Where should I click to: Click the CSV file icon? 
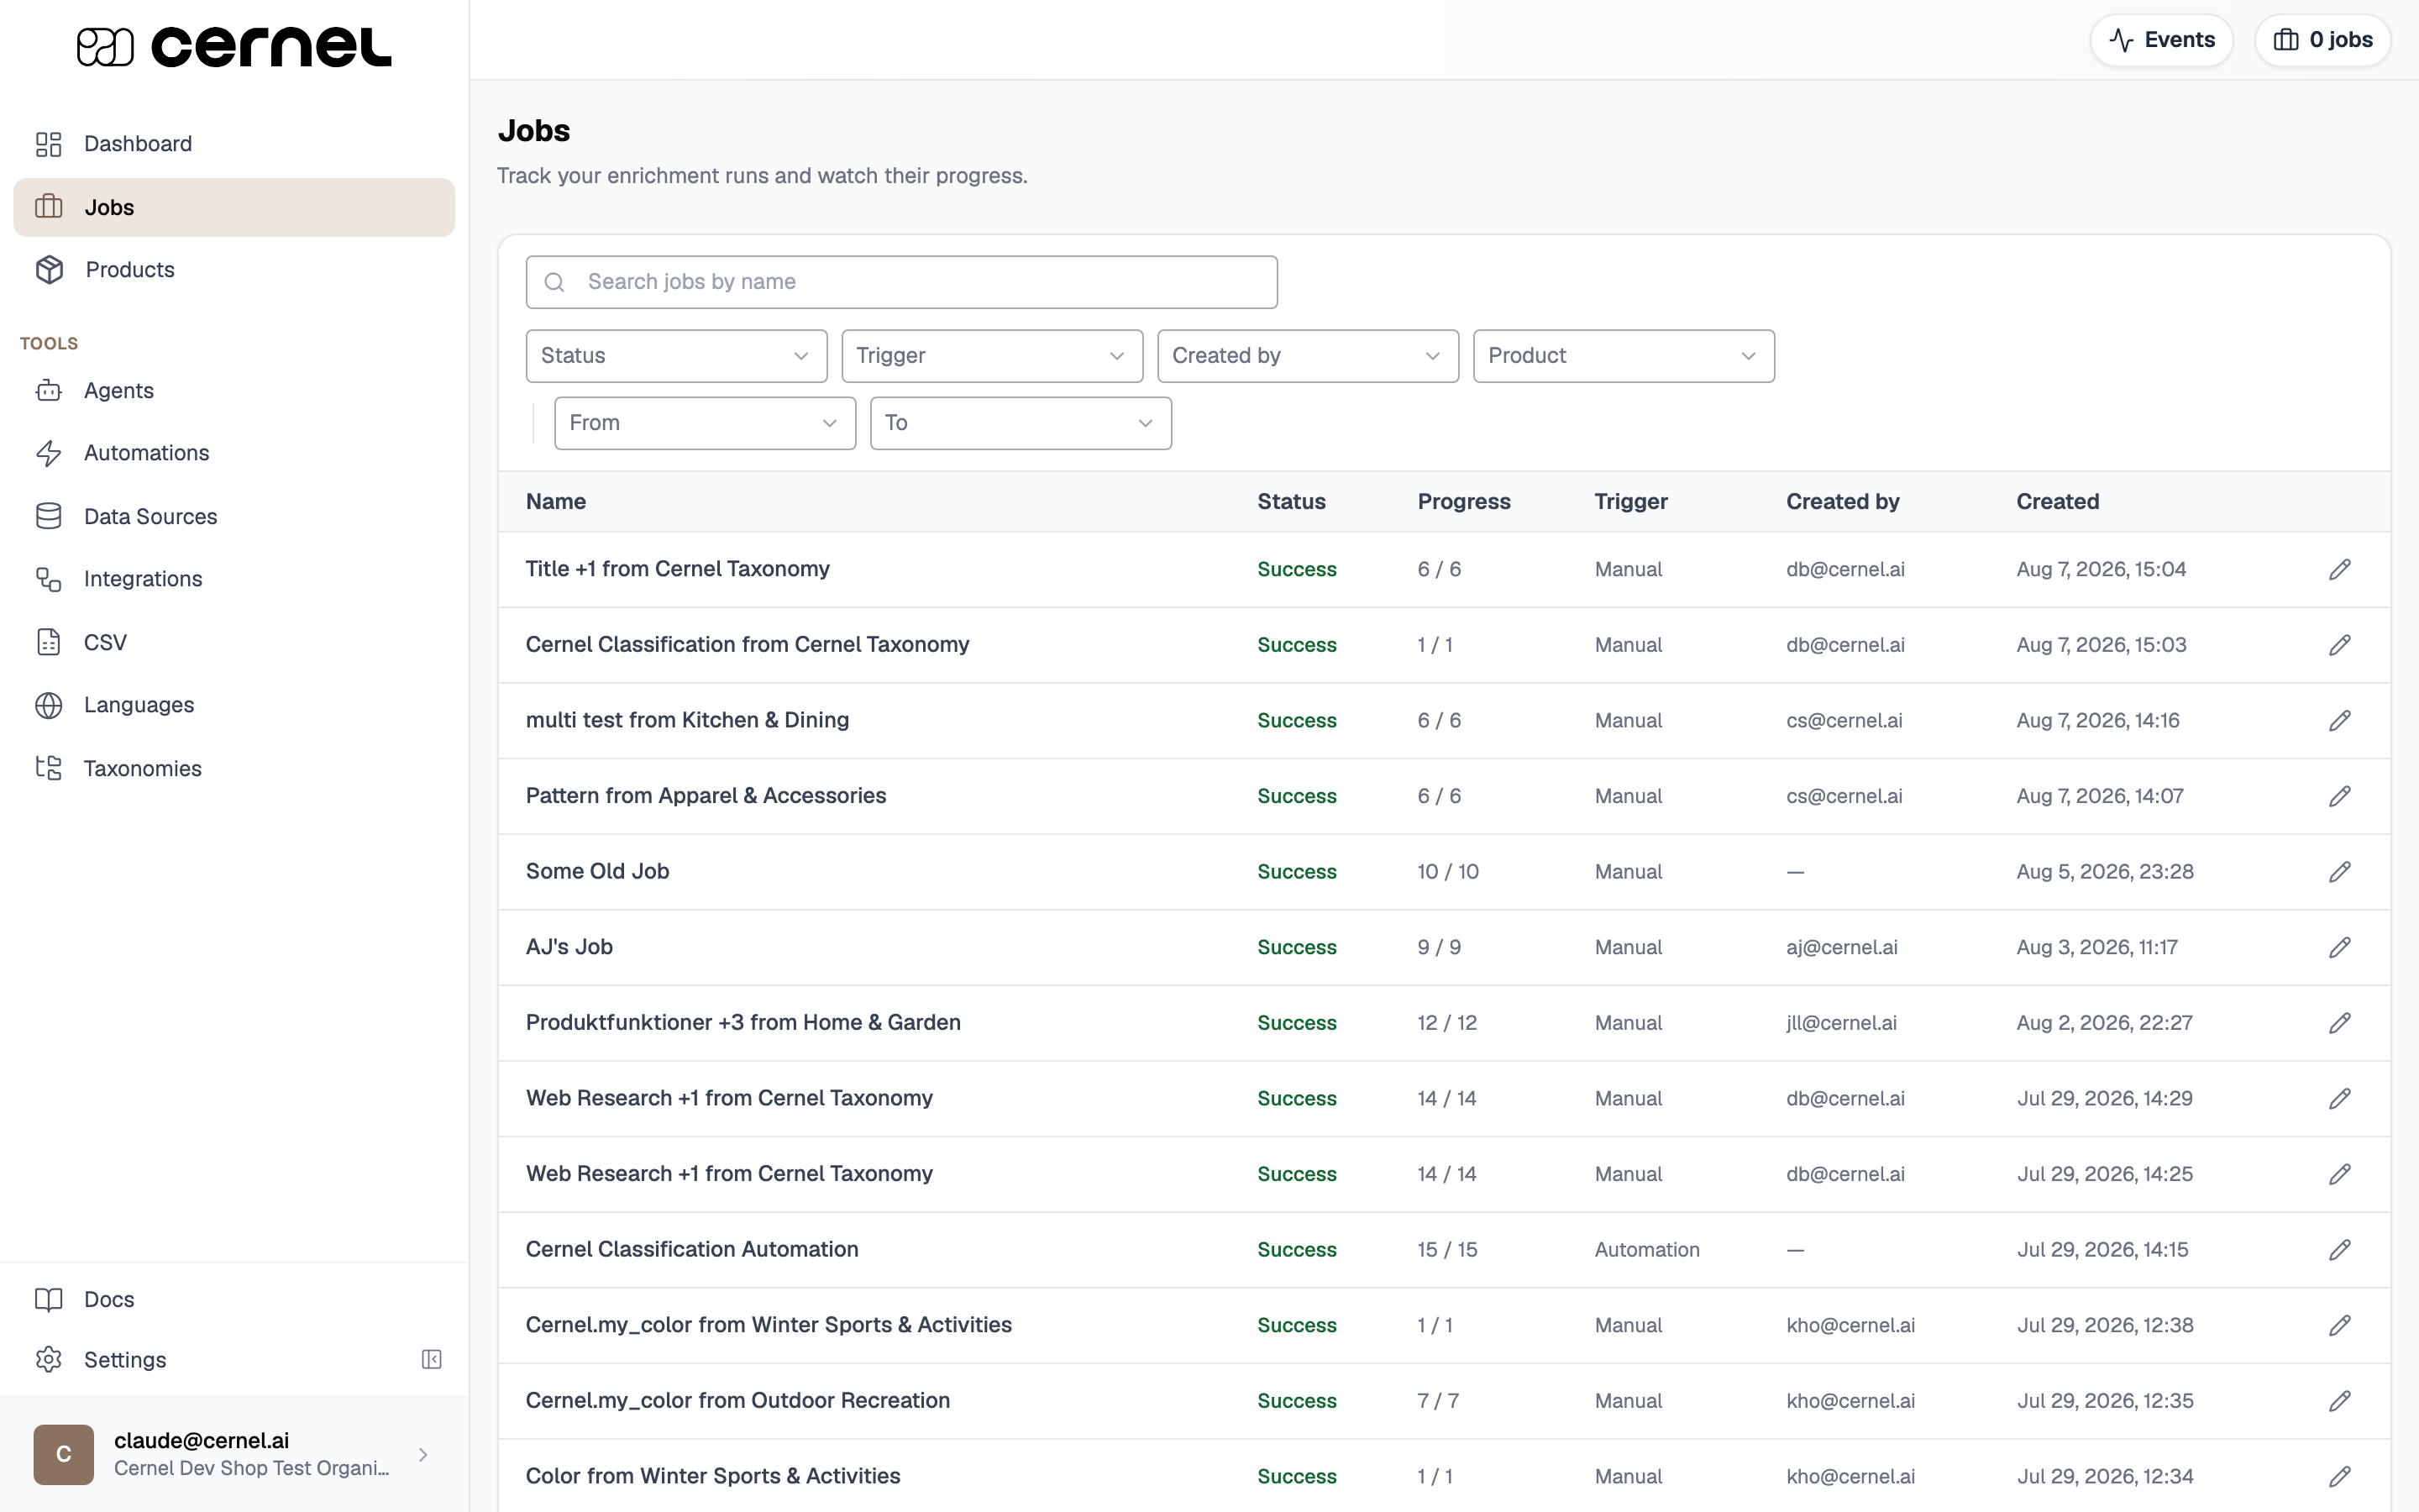tap(49, 642)
